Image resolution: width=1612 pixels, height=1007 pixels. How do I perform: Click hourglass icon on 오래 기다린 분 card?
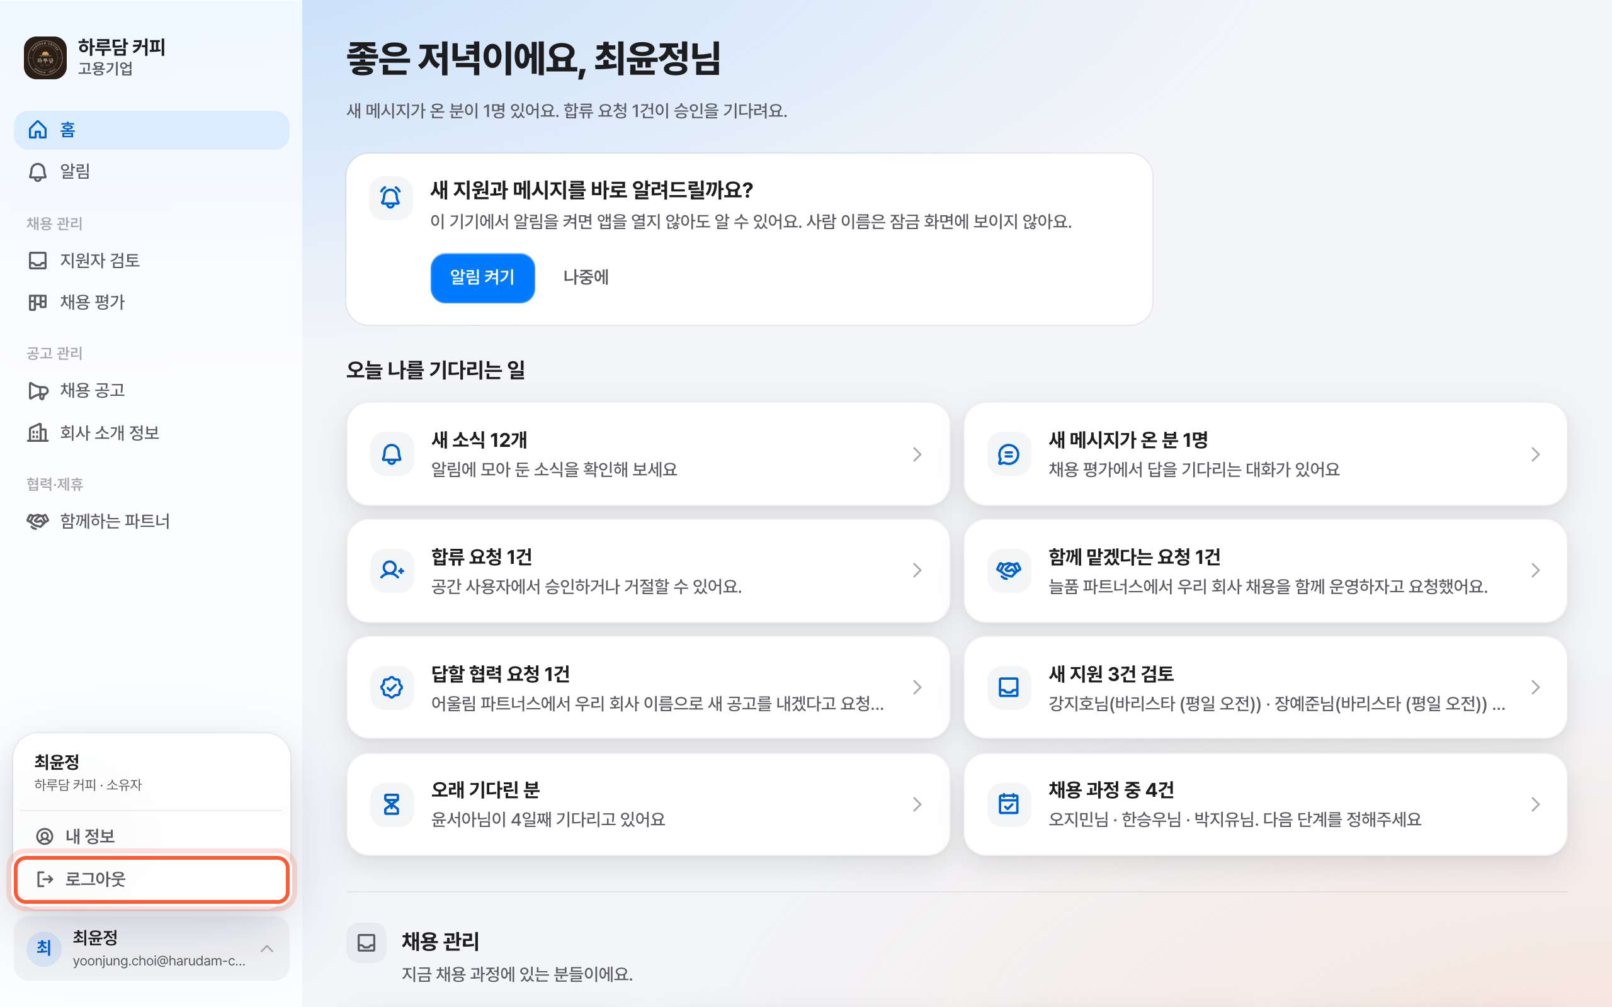(392, 805)
